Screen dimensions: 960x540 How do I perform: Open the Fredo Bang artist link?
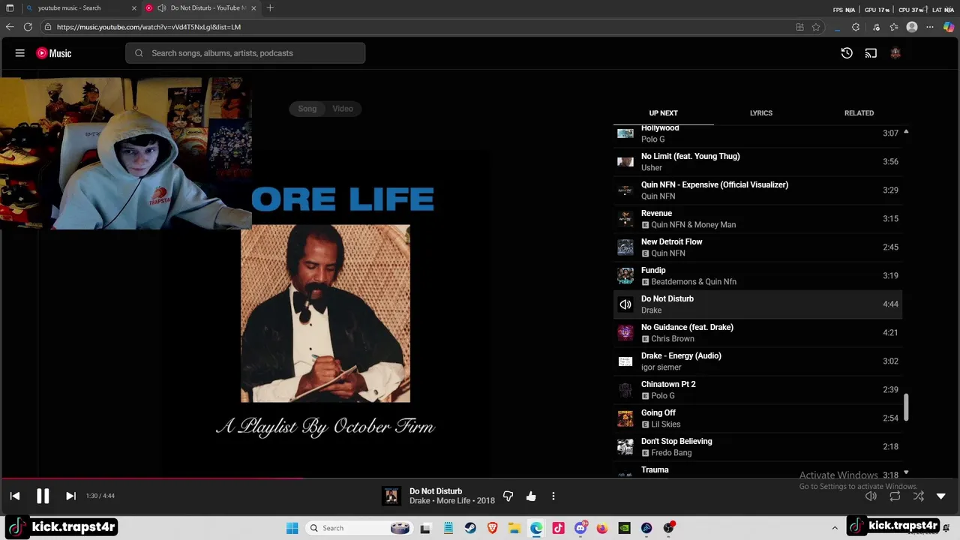(671, 453)
